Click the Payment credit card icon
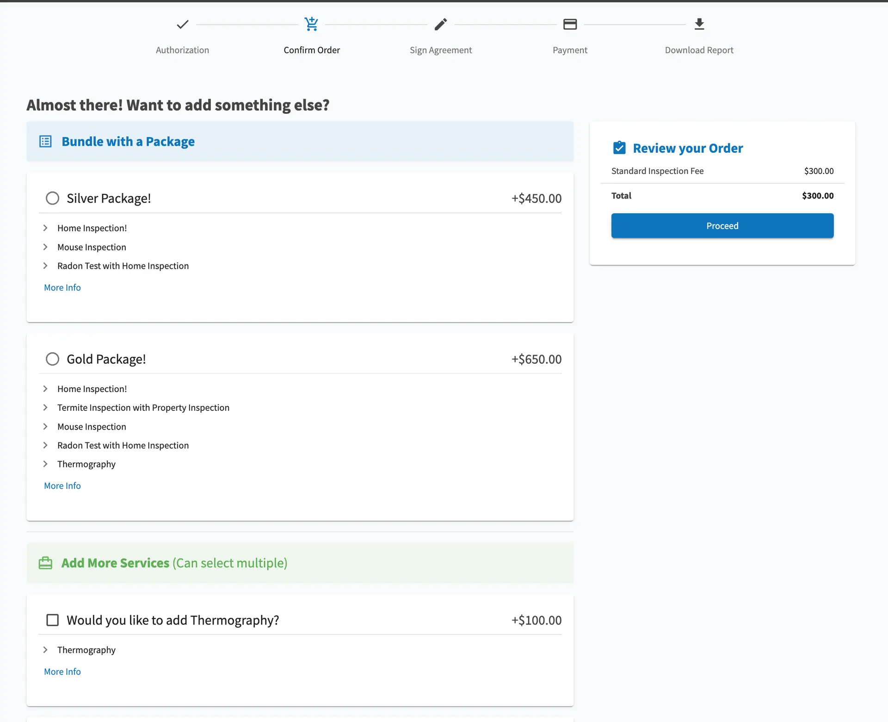Screen dimensions: 888x722 pos(570,24)
